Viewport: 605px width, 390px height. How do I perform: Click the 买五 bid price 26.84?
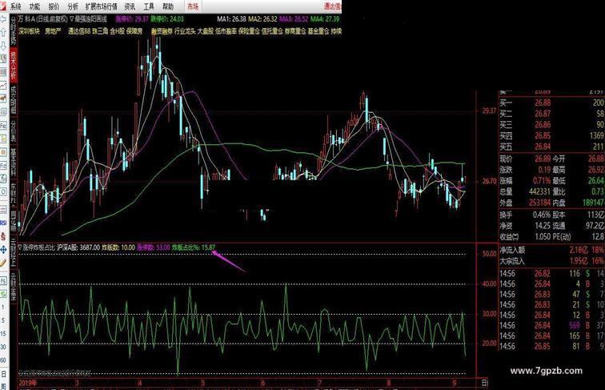tap(543, 147)
